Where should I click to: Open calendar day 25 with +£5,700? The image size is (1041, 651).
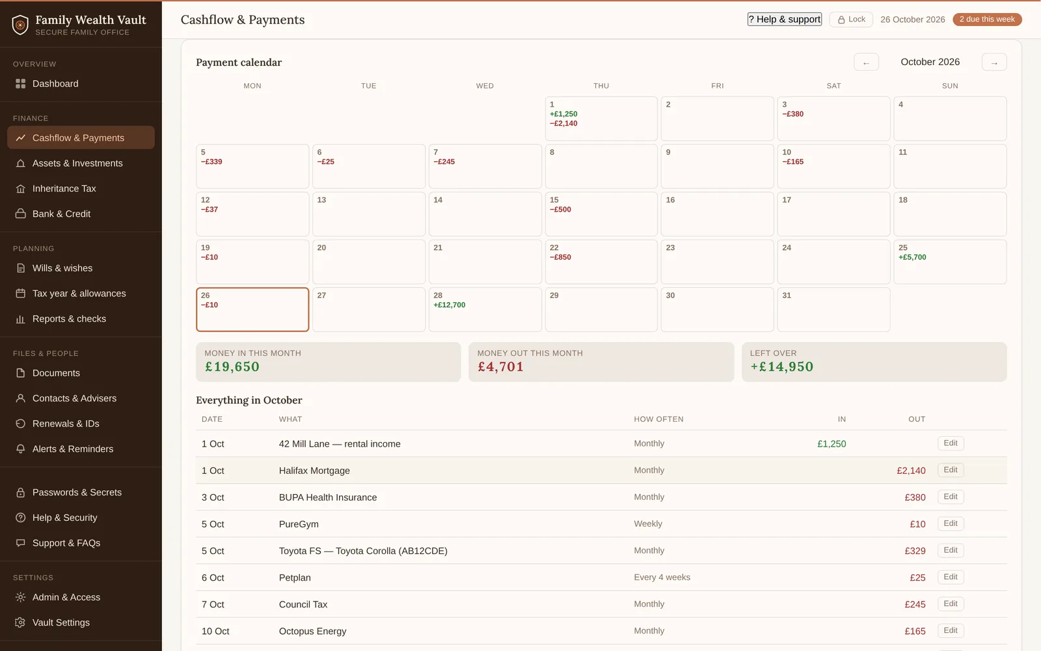pyautogui.click(x=950, y=262)
